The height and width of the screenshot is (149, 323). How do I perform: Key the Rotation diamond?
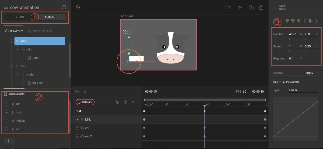tap(301, 58)
